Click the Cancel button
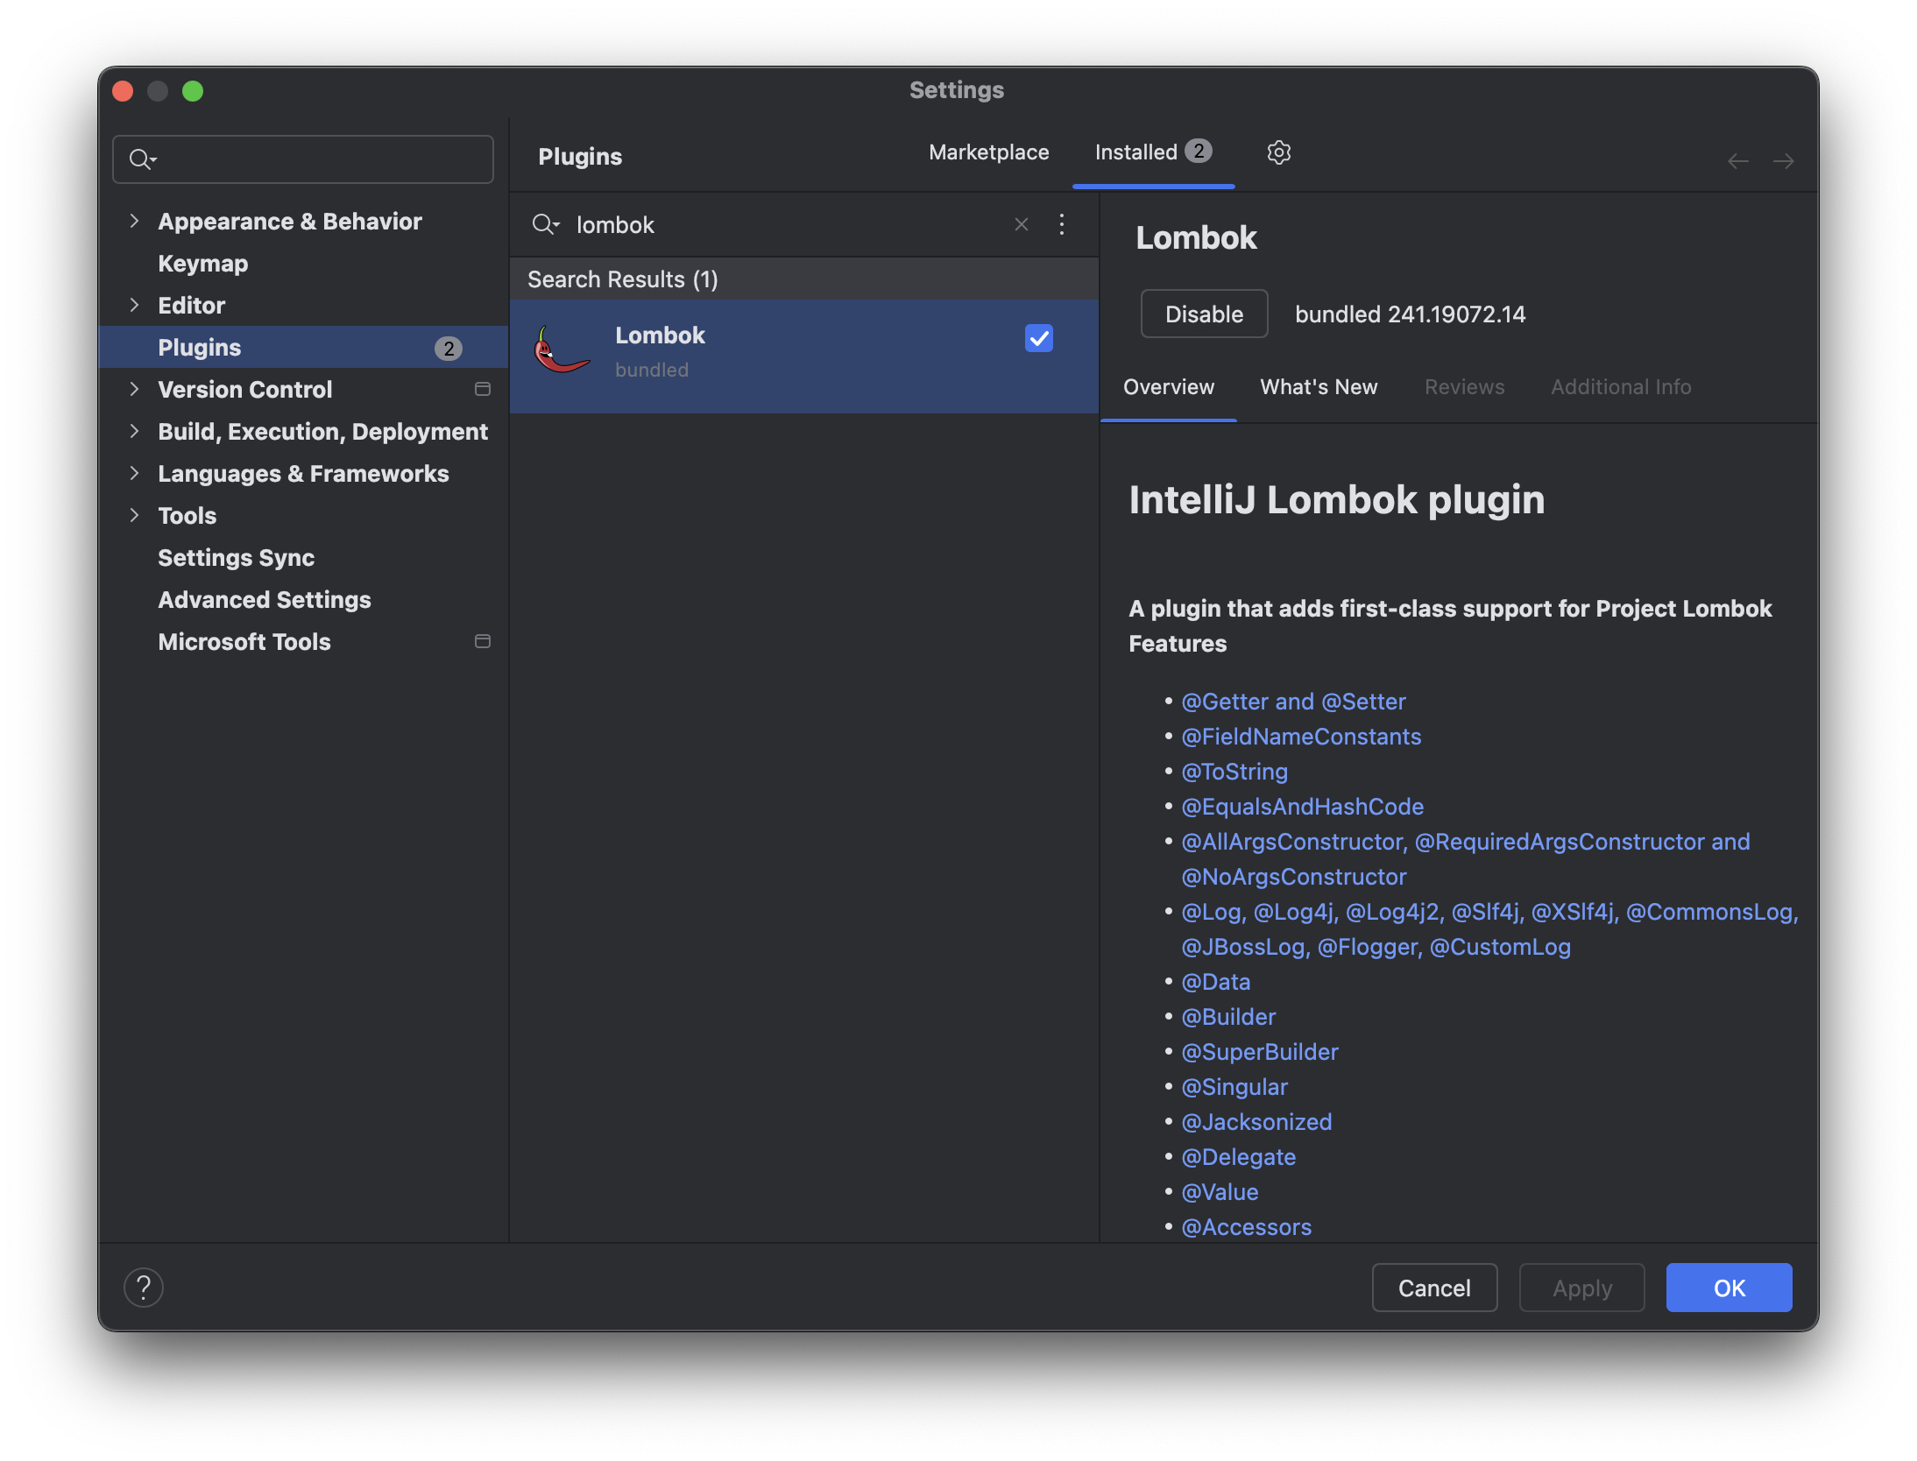The image size is (1917, 1461). pos(1434,1288)
